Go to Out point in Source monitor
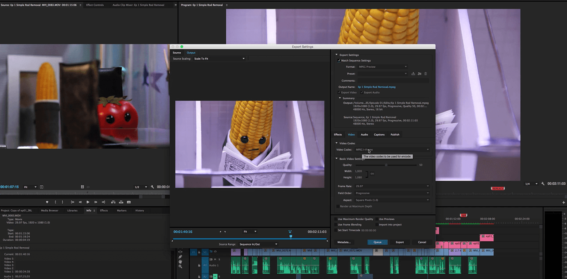567x279 pixels. 103,202
